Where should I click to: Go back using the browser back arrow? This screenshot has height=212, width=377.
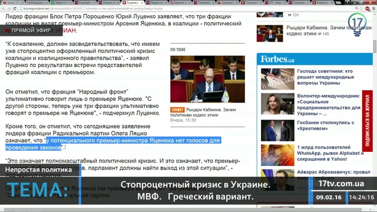click(x=4, y=8)
